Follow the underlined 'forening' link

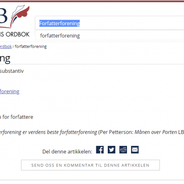10,92
